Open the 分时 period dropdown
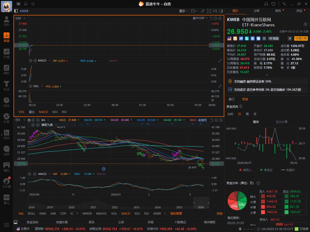This screenshot has width=310, height=232. coord(20,18)
